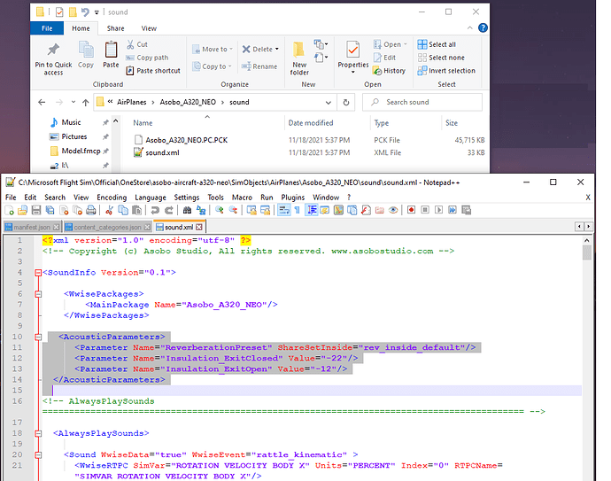Open the View ribbon tab in Explorer
Image resolution: width=611 pixels, height=481 pixels.
[x=149, y=28]
